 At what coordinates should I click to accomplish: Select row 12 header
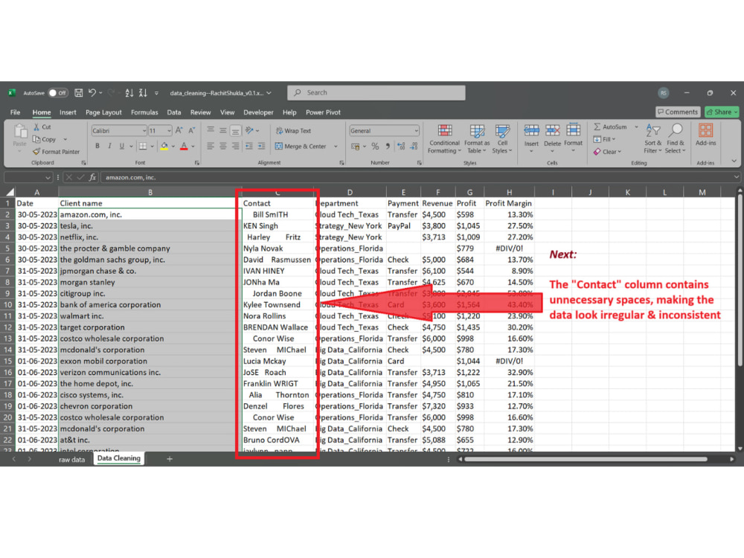click(7, 327)
